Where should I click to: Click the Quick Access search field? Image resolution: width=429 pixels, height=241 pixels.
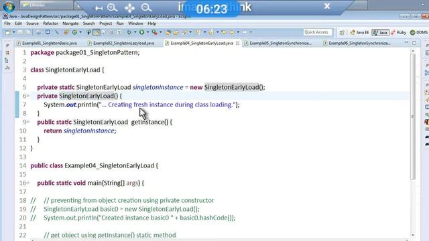pyautogui.click(x=317, y=32)
